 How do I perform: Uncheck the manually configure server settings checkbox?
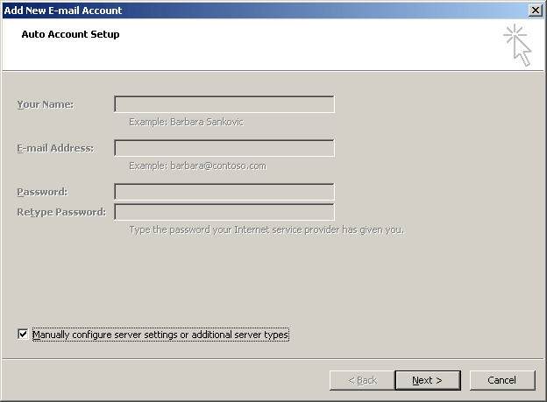click(x=22, y=334)
